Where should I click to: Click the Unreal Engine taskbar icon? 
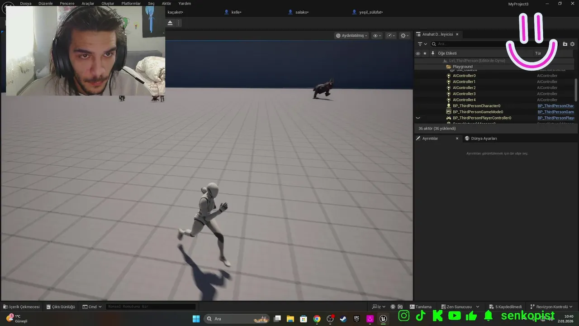[383, 319]
